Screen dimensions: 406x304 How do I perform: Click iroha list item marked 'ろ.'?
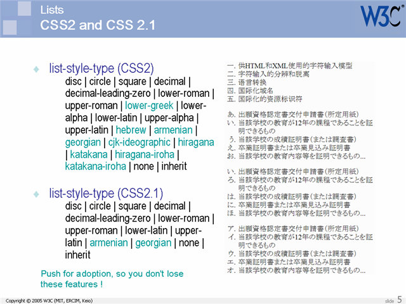click(300, 184)
